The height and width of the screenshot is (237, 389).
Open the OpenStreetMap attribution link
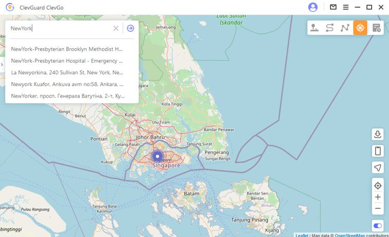tap(350, 235)
